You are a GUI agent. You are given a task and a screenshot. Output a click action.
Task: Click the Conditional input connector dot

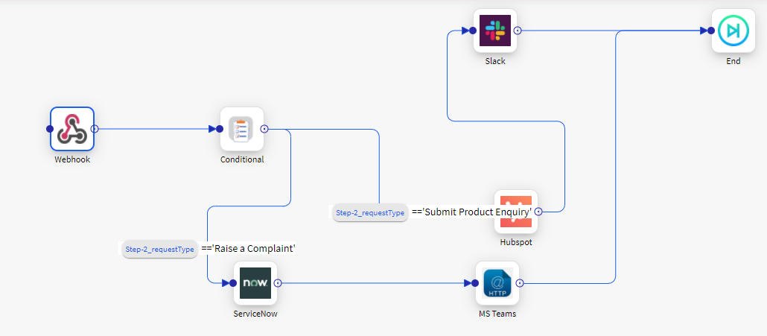(x=220, y=129)
